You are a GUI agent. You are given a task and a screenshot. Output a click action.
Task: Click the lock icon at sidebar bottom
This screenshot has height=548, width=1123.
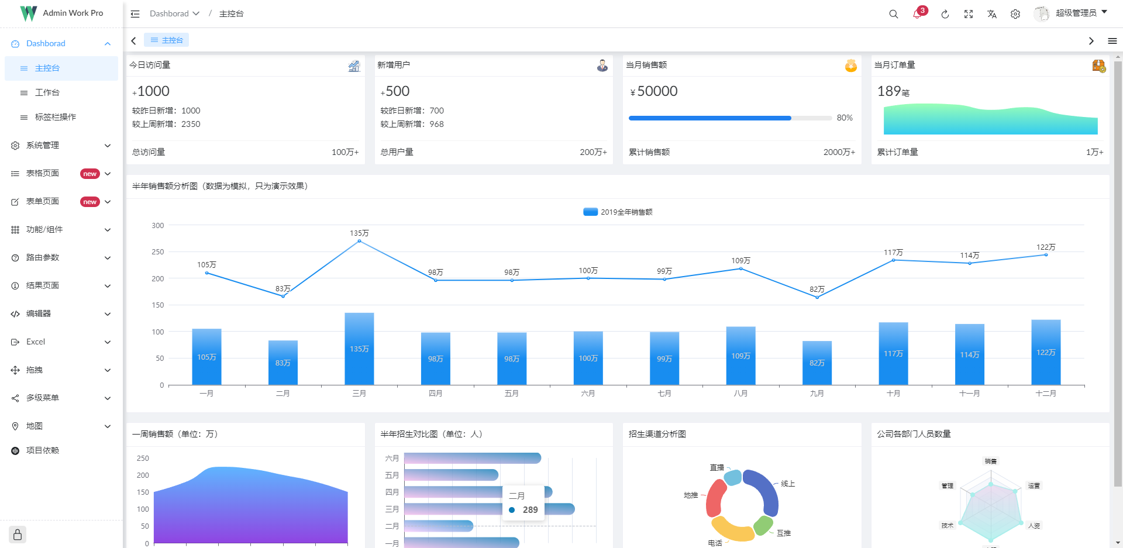pyautogui.click(x=17, y=534)
